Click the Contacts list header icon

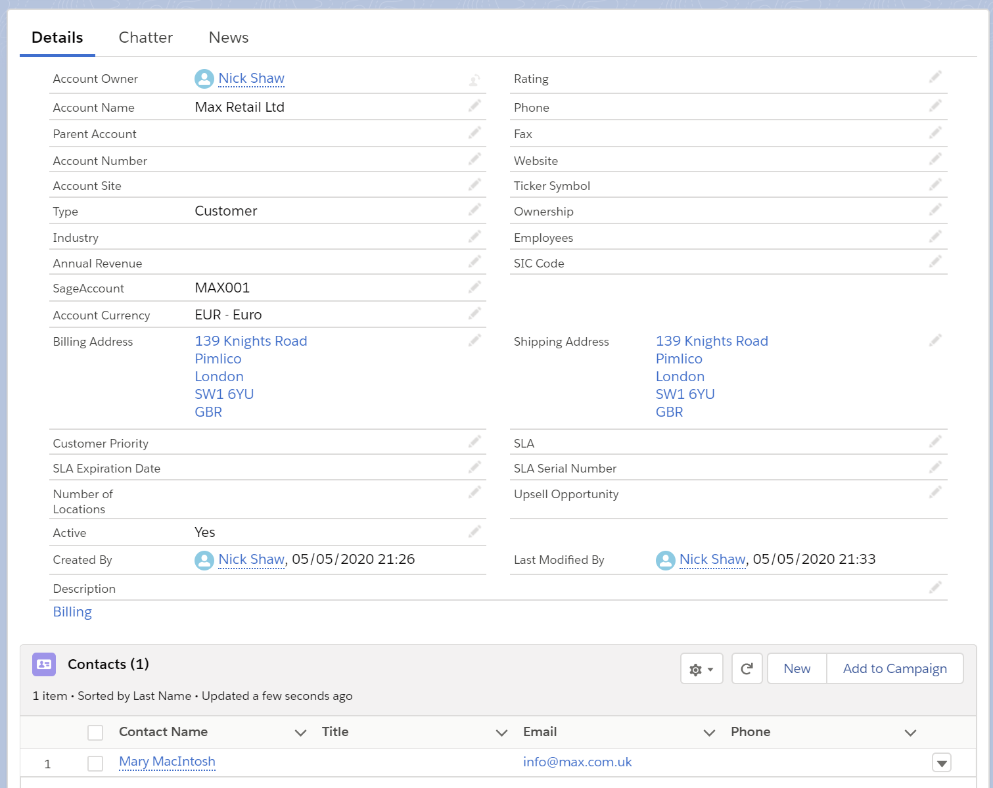pyautogui.click(x=44, y=664)
